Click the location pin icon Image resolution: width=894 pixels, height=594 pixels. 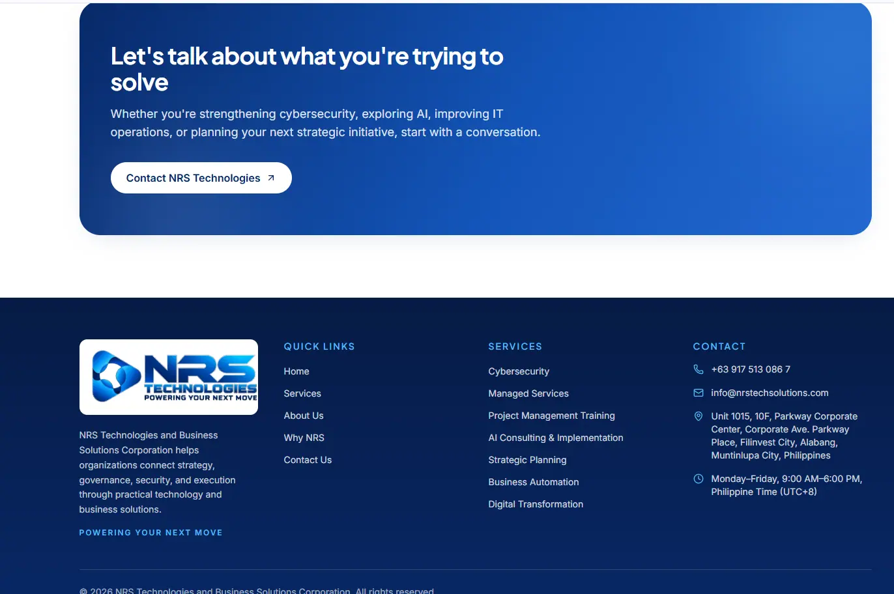698,416
